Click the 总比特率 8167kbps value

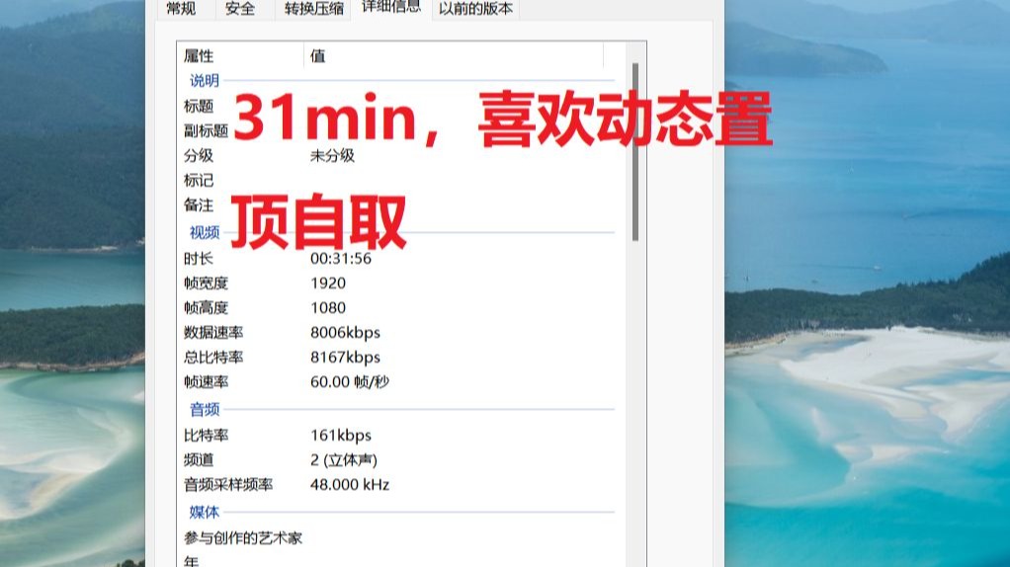point(345,358)
